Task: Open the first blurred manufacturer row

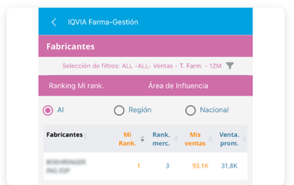Action: coord(146,166)
